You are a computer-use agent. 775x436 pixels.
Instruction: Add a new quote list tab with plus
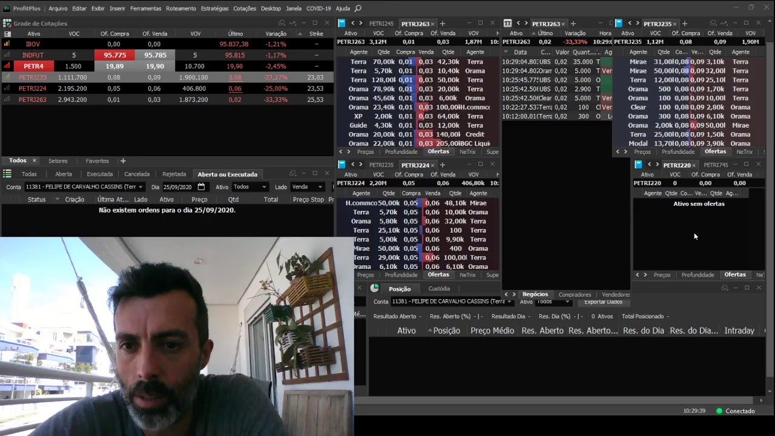[123, 161]
